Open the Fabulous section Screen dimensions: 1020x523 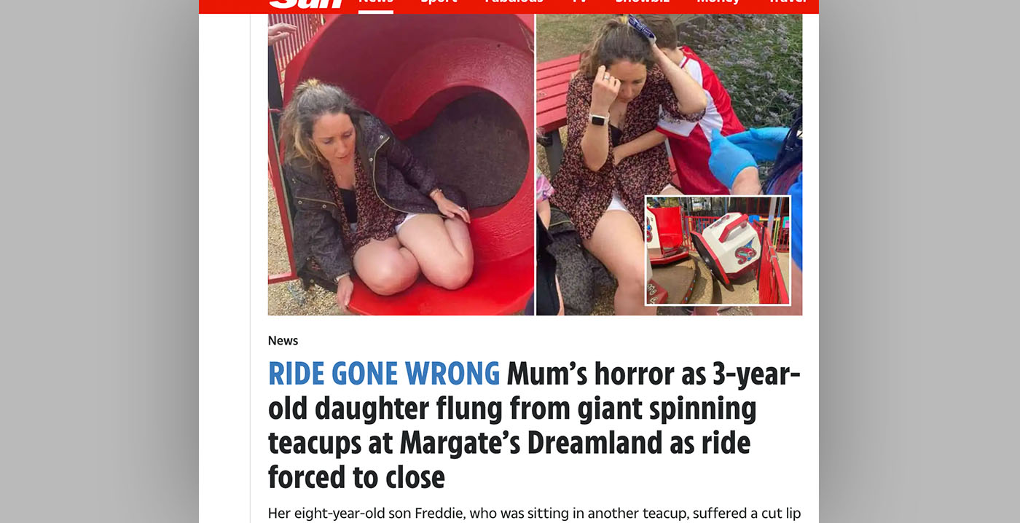(514, 2)
